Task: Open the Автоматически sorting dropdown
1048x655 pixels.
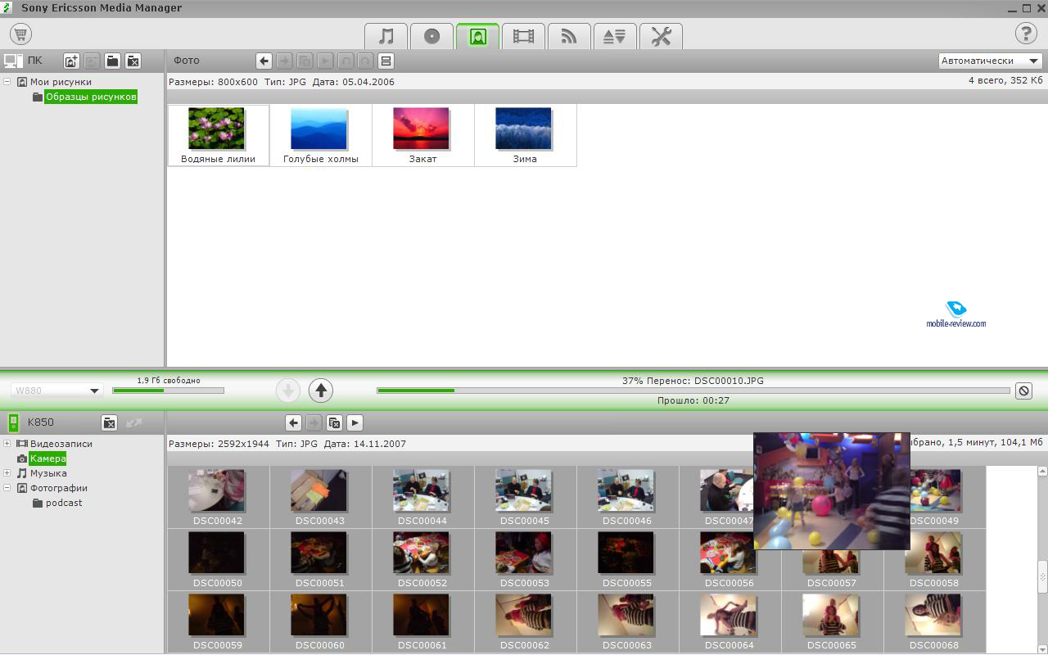Action: 990,61
